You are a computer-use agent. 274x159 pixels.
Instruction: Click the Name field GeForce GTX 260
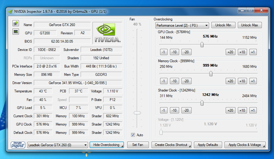62,25
